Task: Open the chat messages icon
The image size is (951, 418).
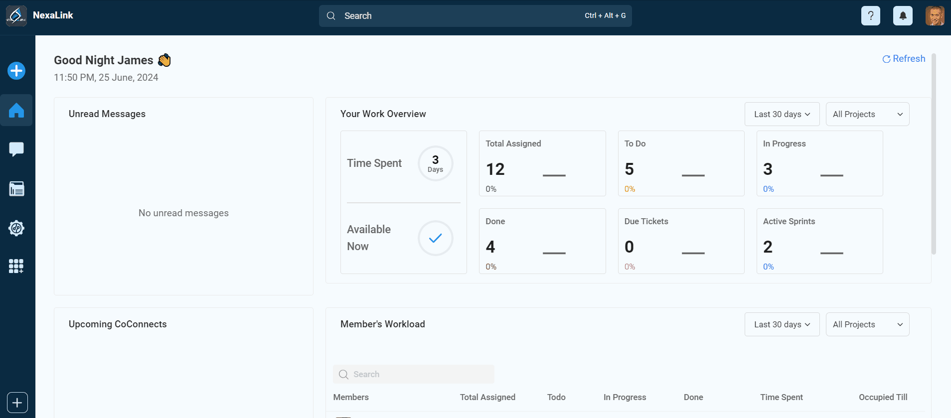Action: coord(16,149)
